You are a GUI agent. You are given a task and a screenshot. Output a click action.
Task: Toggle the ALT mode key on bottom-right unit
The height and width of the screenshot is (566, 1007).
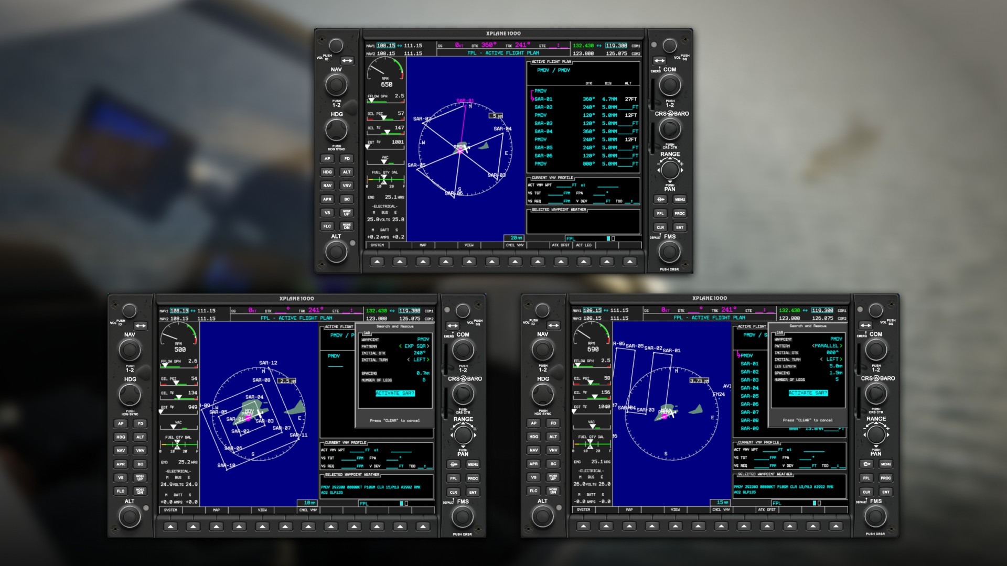(x=553, y=437)
